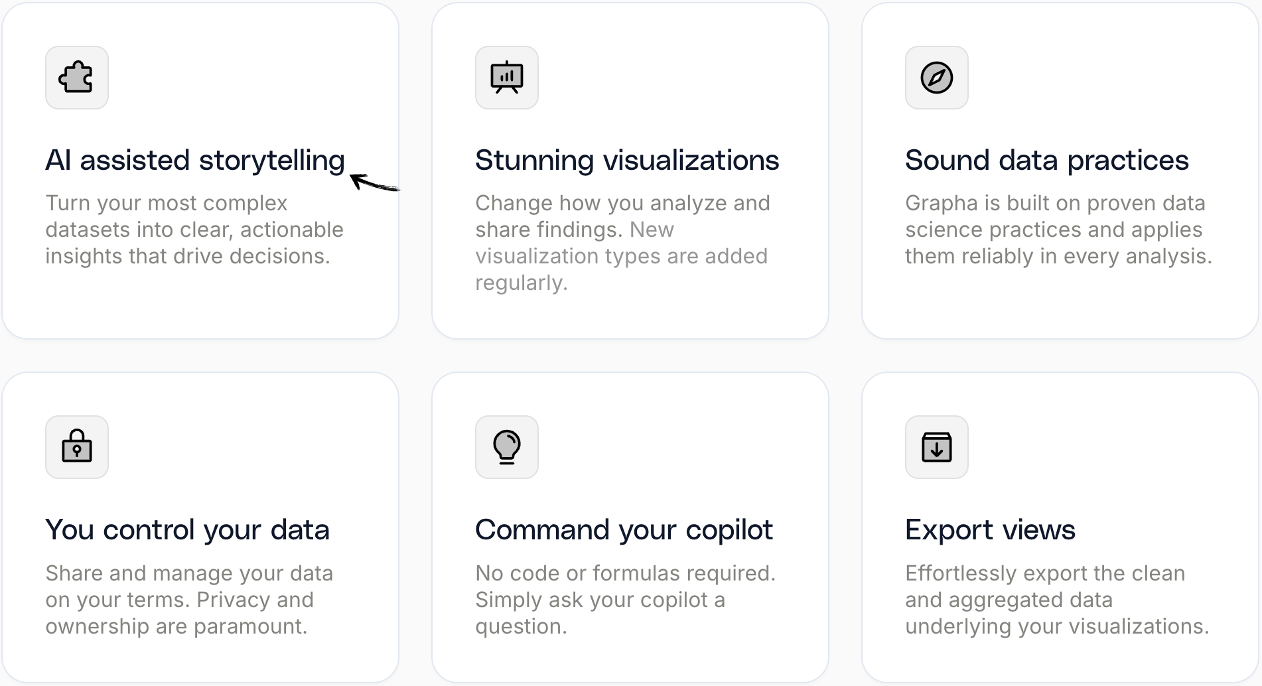
Task: Select the Stunning visualizations heading
Action: pyautogui.click(x=627, y=161)
